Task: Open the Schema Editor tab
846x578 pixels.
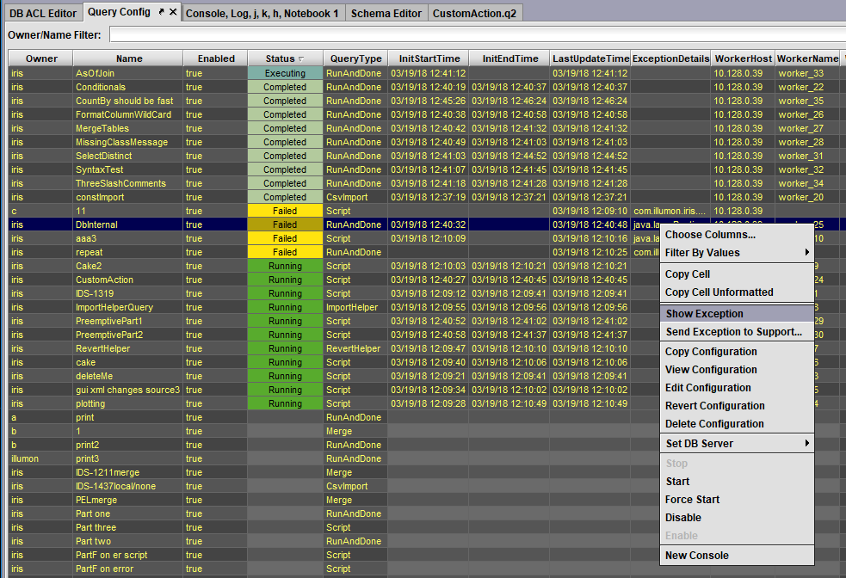Action: coord(386,13)
